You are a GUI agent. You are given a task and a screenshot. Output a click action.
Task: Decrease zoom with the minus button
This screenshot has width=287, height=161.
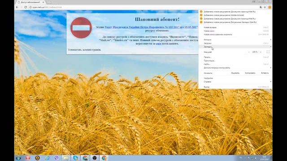coord(249,52)
